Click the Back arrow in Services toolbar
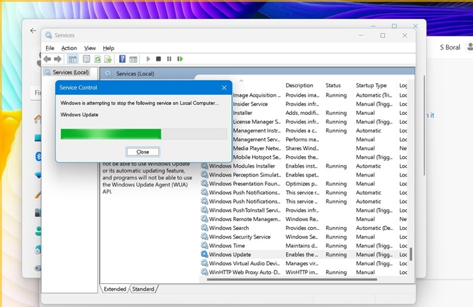 [47, 59]
